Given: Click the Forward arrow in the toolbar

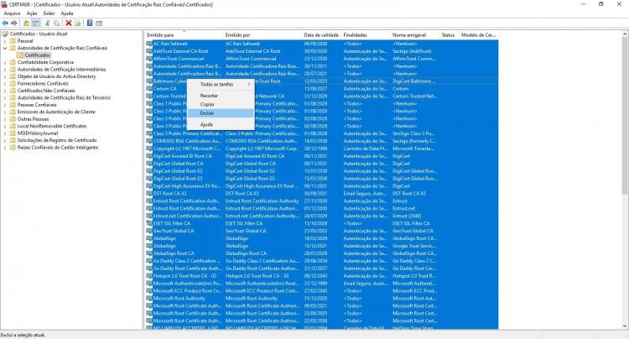Looking at the screenshot, I should click(14, 23).
